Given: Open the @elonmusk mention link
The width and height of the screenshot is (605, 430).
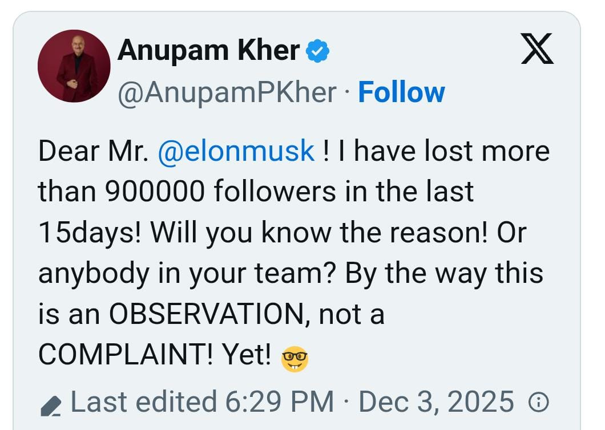Looking at the screenshot, I should [x=236, y=151].
